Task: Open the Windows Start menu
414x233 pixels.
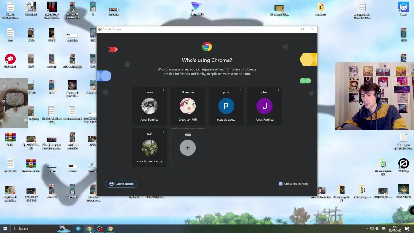Action: 5,229
